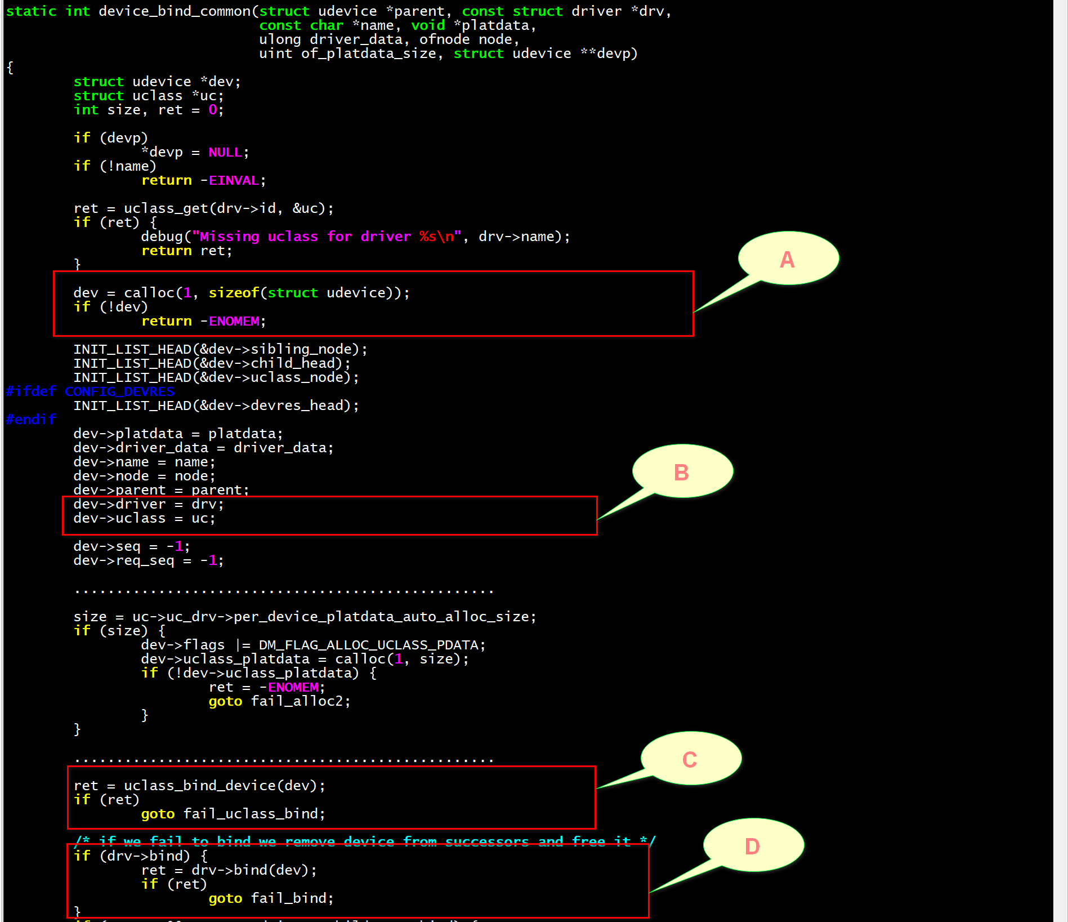Click the #endif directive

point(30,419)
